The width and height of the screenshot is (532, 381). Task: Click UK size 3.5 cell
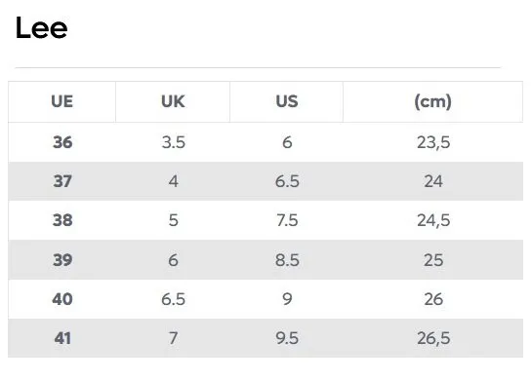point(174,142)
